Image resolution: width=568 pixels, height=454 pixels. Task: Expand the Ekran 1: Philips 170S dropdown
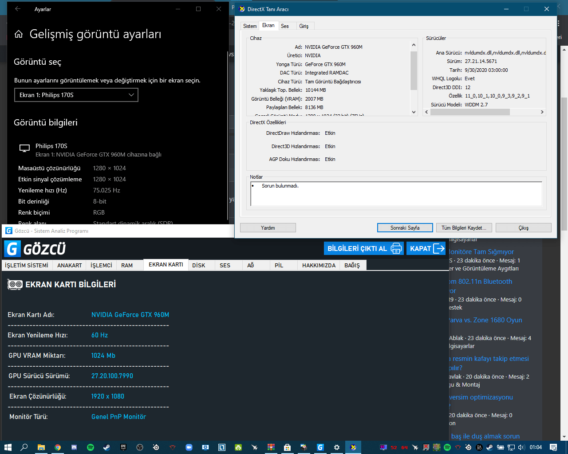point(76,95)
